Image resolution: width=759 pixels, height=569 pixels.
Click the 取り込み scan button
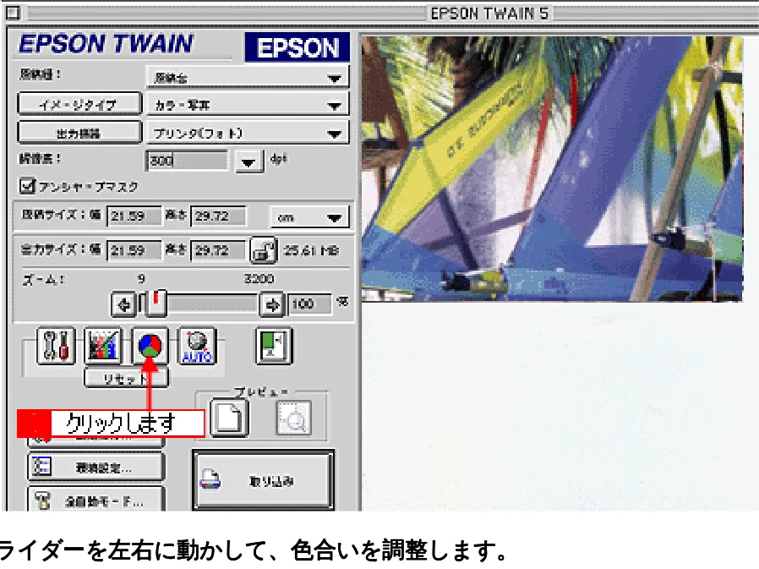[264, 480]
